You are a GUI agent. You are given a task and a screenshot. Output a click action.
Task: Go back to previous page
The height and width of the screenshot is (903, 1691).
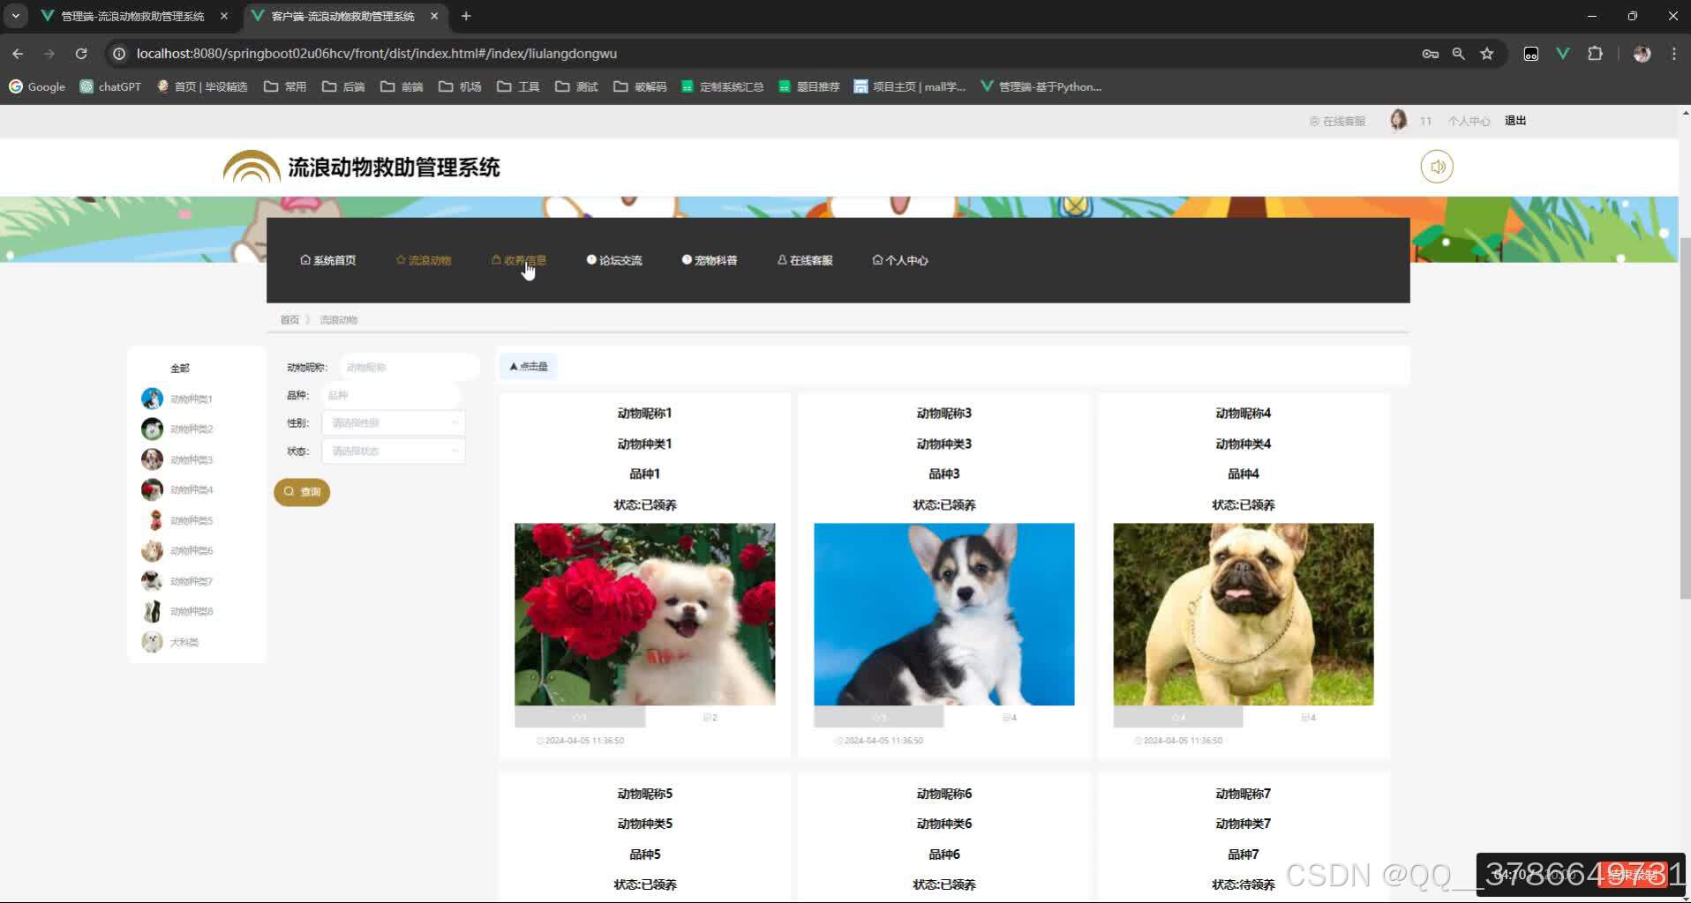click(x=18, y=54)
